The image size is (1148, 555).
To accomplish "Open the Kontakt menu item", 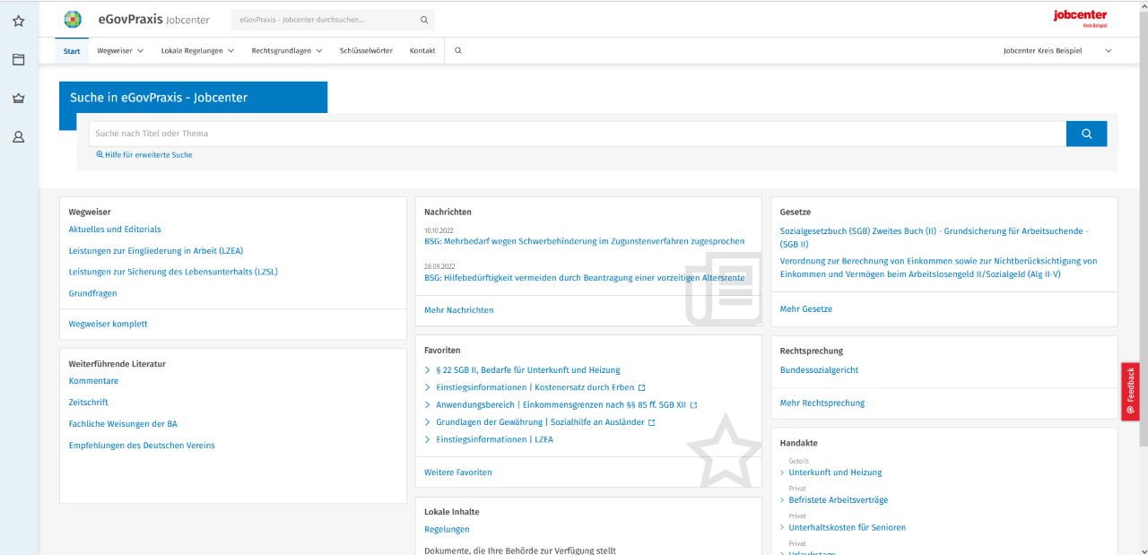I will (x=422, y=51).
